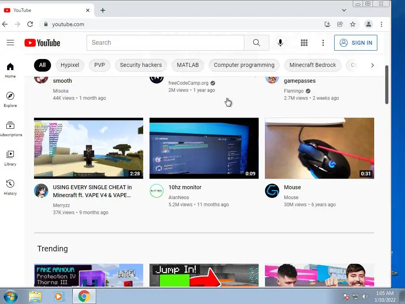This screenshot has height=304, width=405.
Task: Select Security hackers filter chip
Action: [x=141, y=65]
